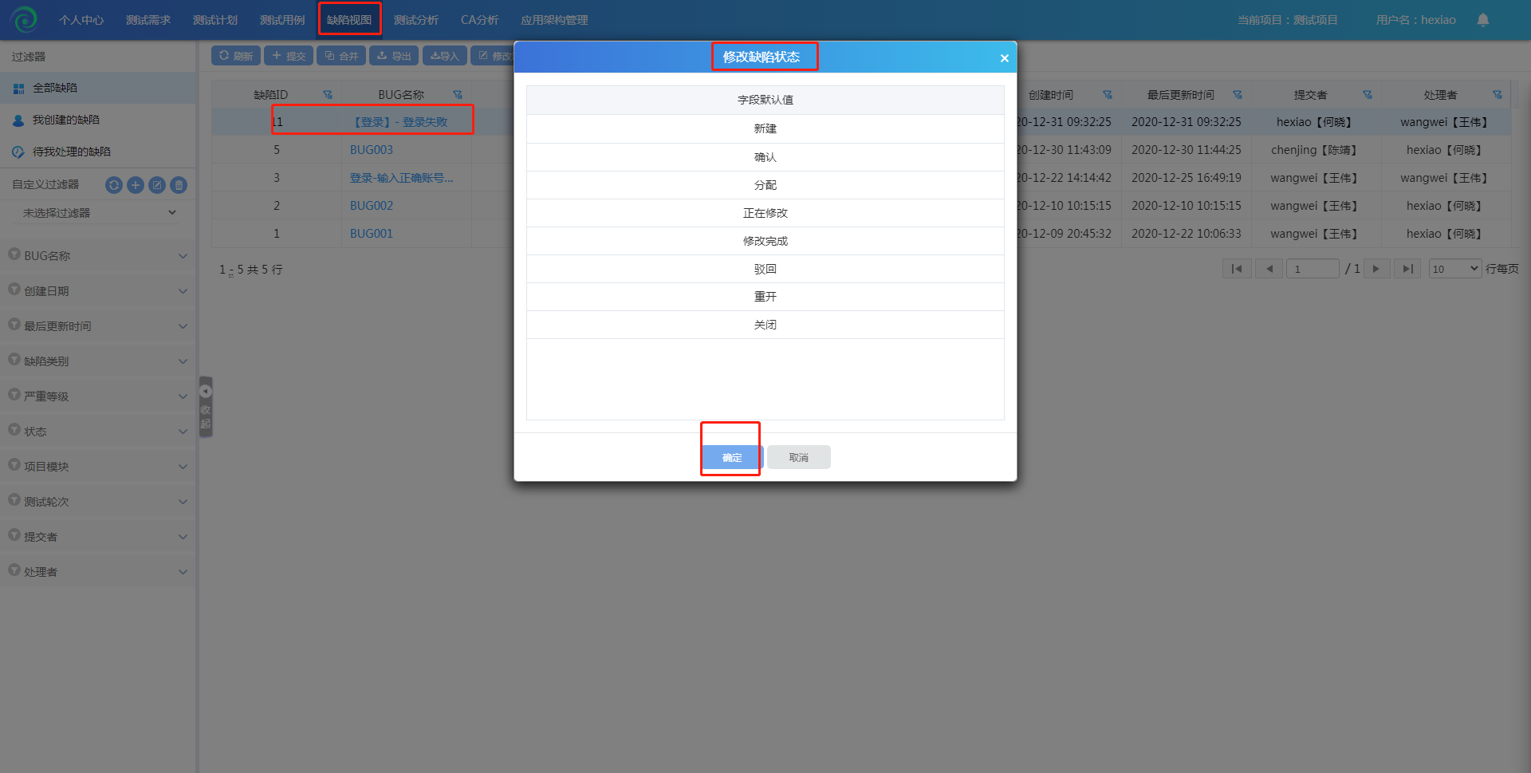The image size is (1531, 773).
Task: Choose 新建 status in the dialog list
Action: point(765,128)
